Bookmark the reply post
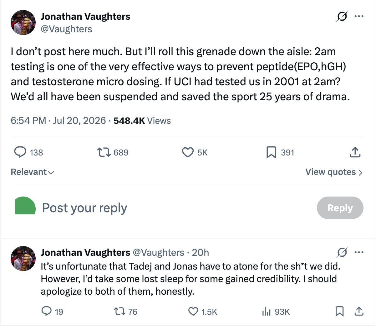 339,311
